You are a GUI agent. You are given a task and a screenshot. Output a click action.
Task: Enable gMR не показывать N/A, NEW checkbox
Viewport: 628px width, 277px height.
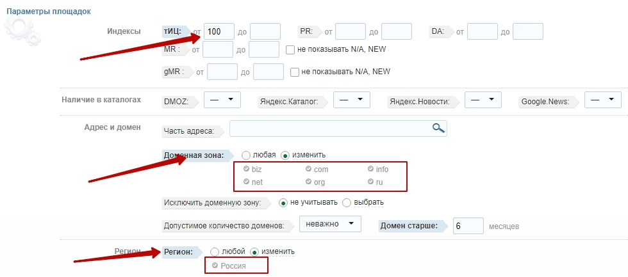[x=294, y=72]
